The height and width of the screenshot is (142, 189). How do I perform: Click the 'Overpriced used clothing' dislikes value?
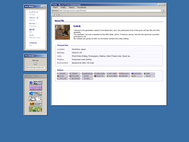[82, 59]
